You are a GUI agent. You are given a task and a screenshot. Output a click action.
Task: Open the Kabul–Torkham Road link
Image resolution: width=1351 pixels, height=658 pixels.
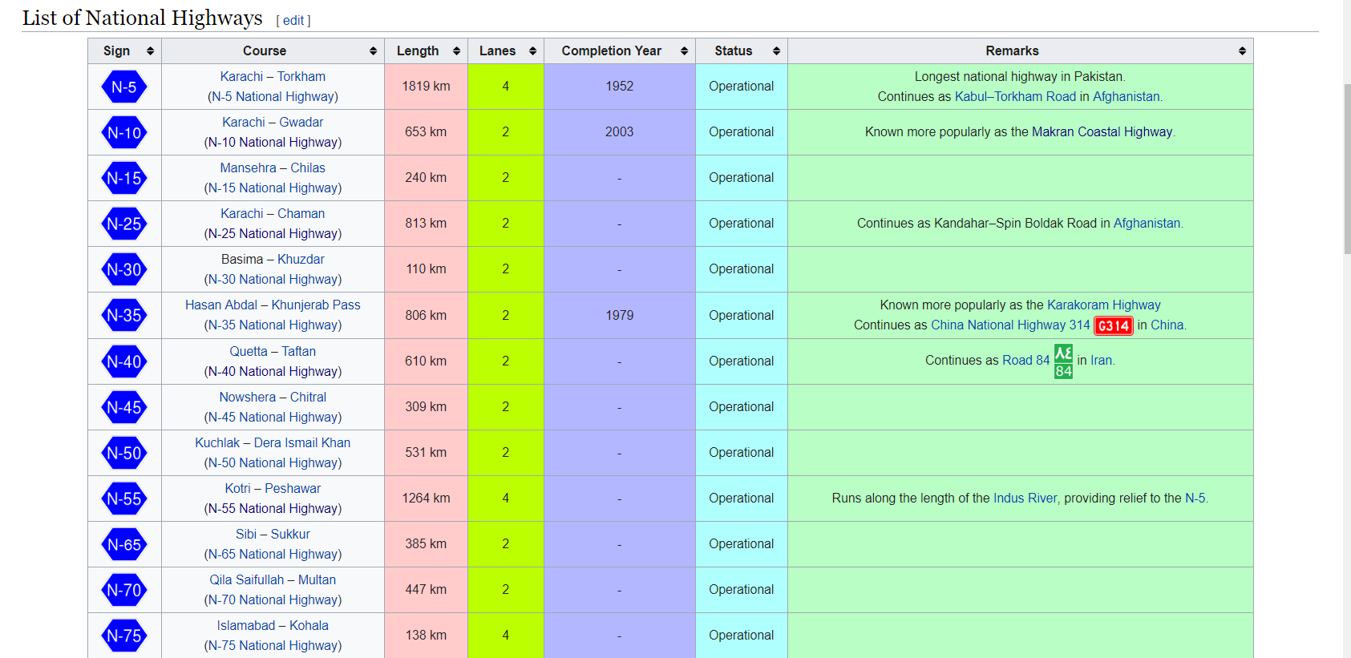1015,96
